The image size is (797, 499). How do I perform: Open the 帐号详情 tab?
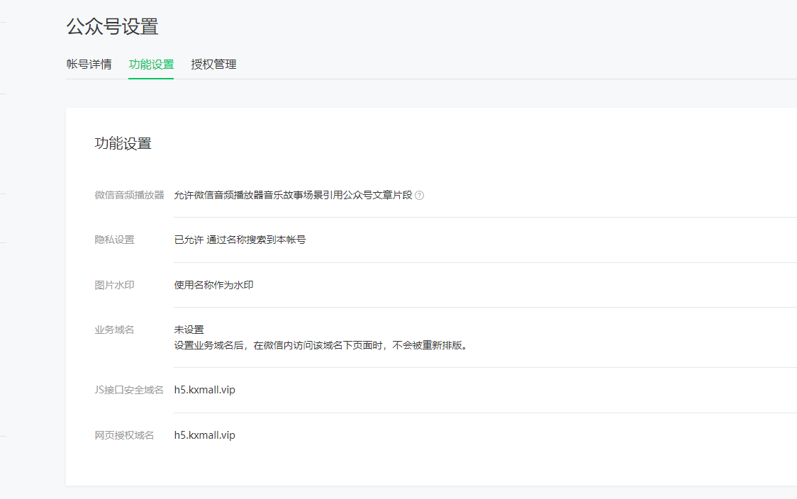pos(89,65)
